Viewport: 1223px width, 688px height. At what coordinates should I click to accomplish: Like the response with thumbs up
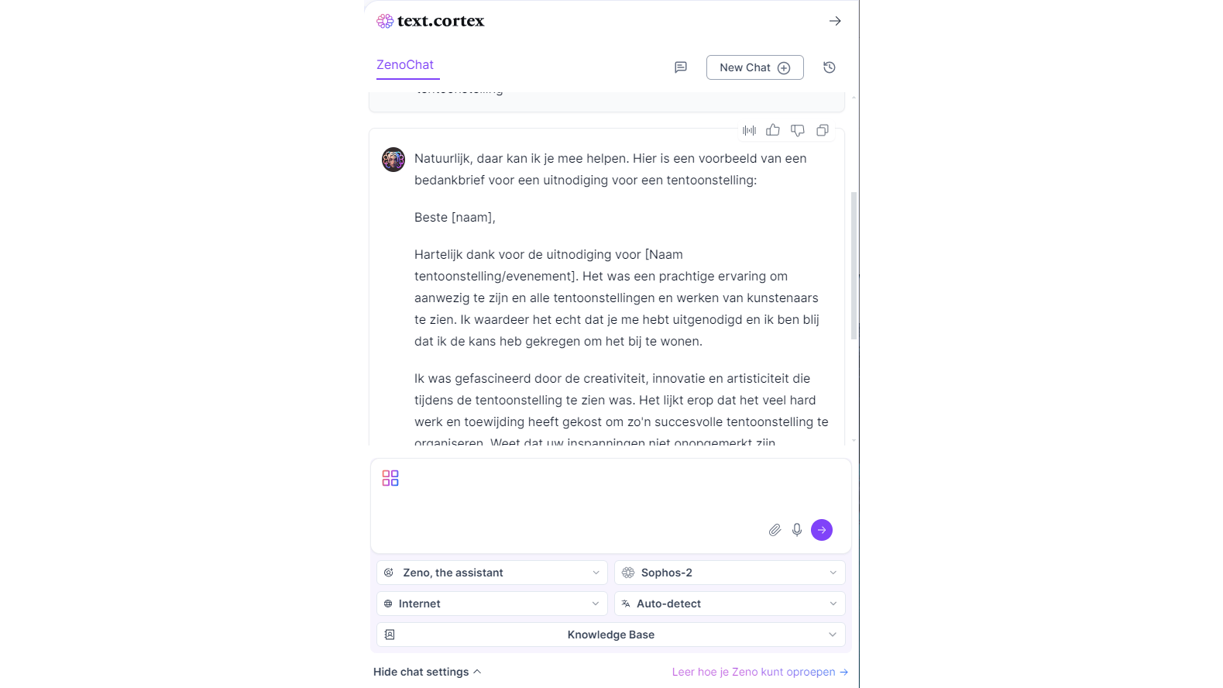point(773,130)
